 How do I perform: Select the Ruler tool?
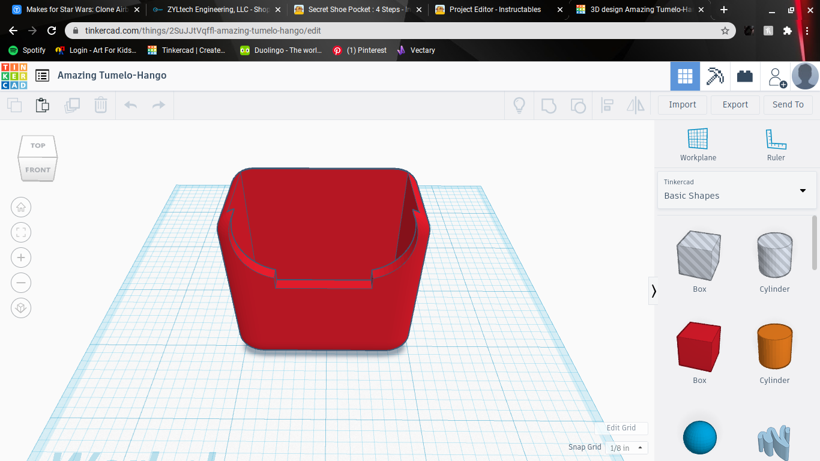[776, 145]
